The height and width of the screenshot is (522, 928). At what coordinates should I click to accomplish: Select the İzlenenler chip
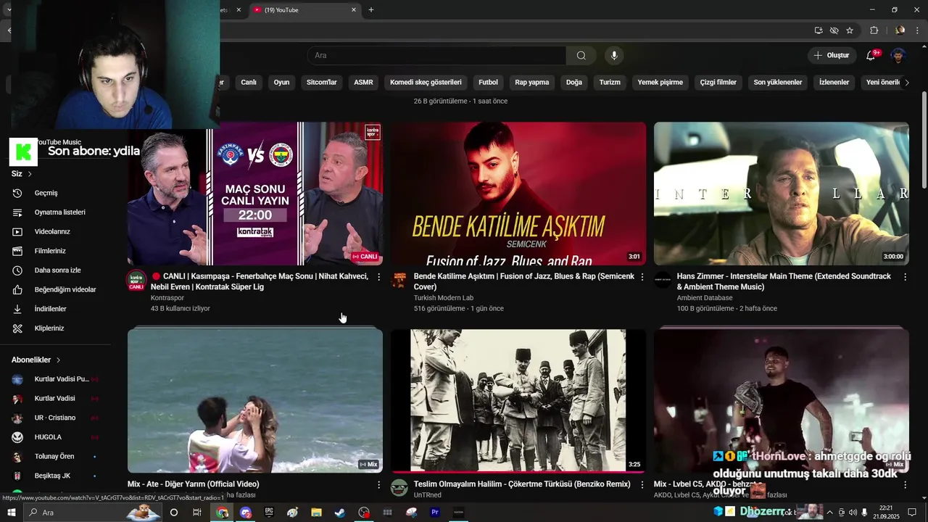pos(834,83)
